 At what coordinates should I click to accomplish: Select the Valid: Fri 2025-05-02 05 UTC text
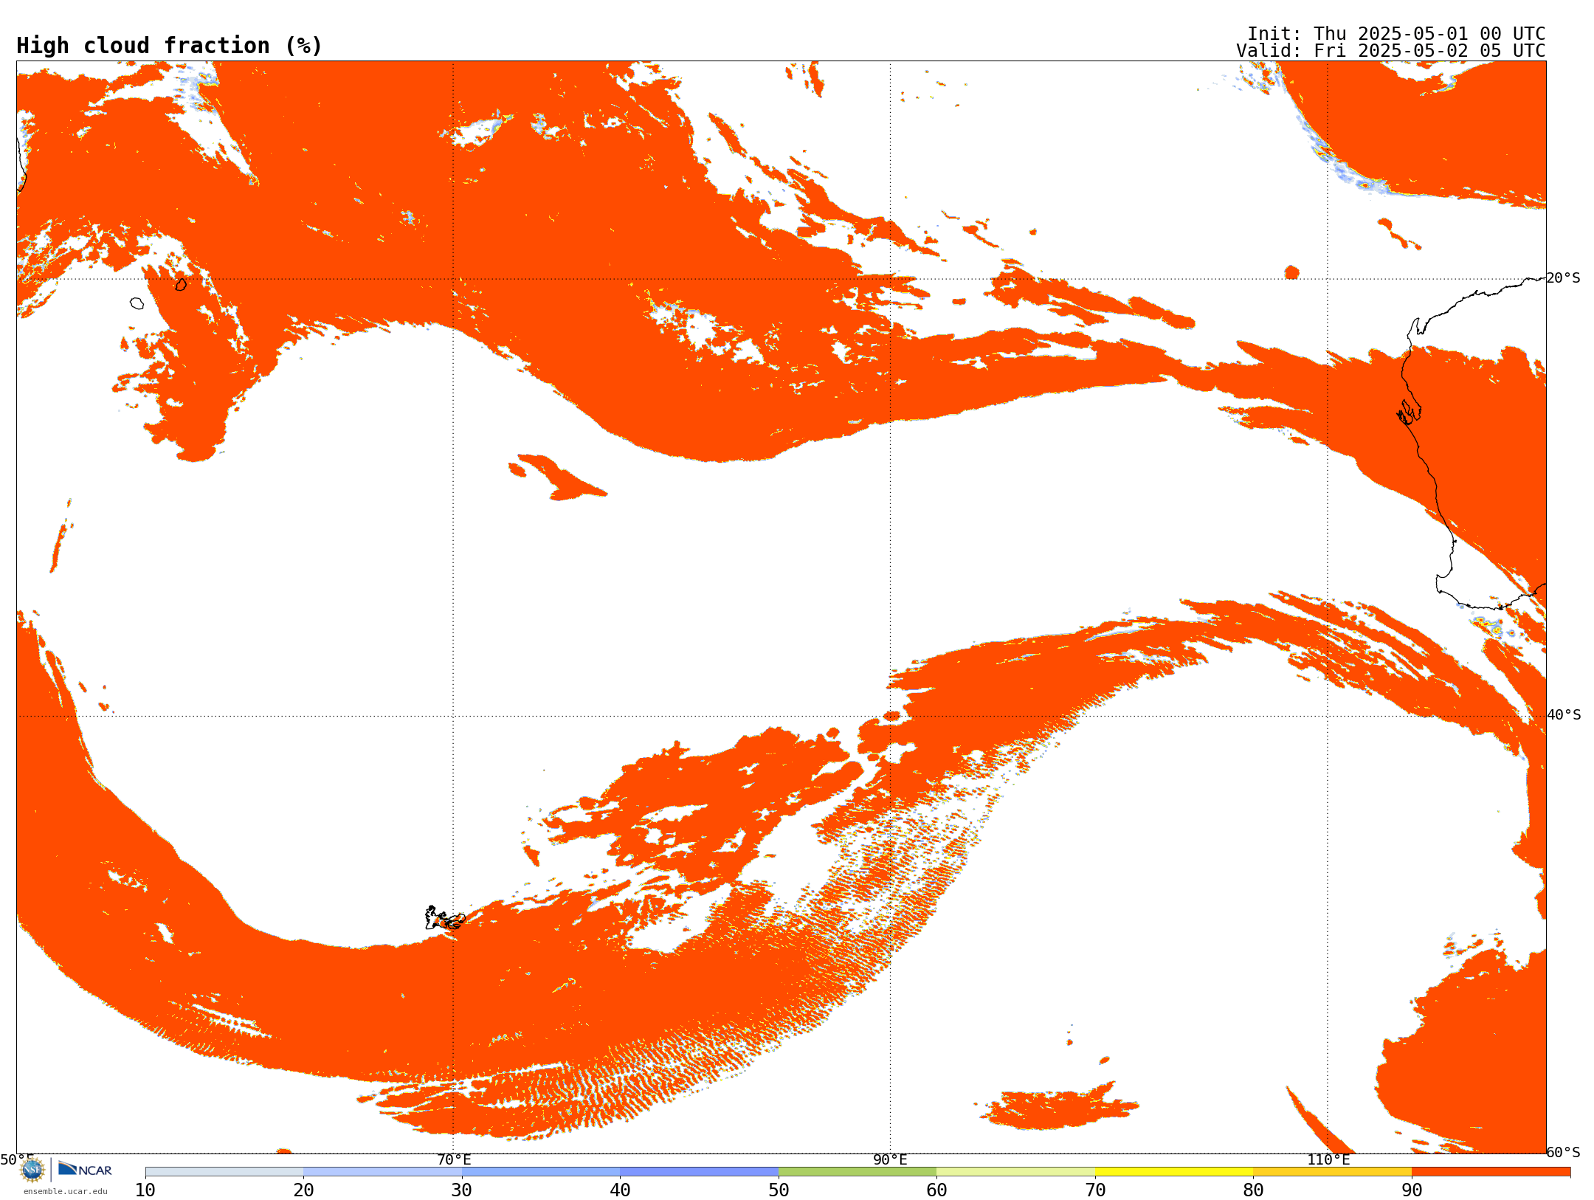[x=1391, y=51]
